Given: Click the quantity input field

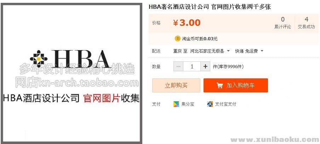Looking at the screenshot, I should click(192, 66).
